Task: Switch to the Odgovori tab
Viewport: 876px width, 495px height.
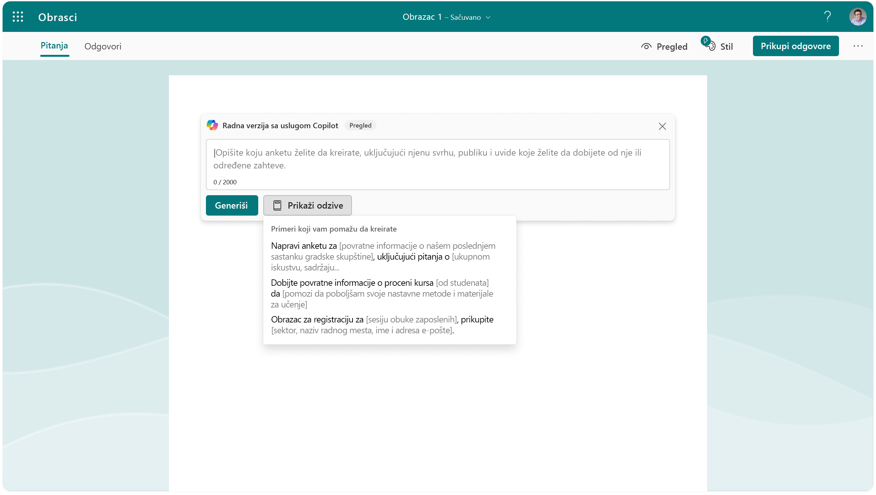Action: 103,46
